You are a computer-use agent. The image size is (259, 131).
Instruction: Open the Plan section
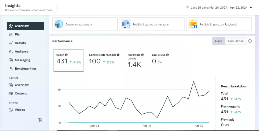tap(25, 35)
